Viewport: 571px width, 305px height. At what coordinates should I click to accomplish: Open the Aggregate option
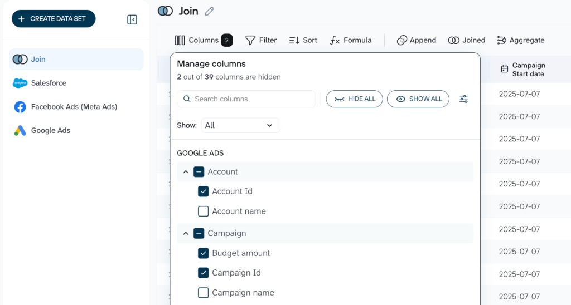click(520, 40)
